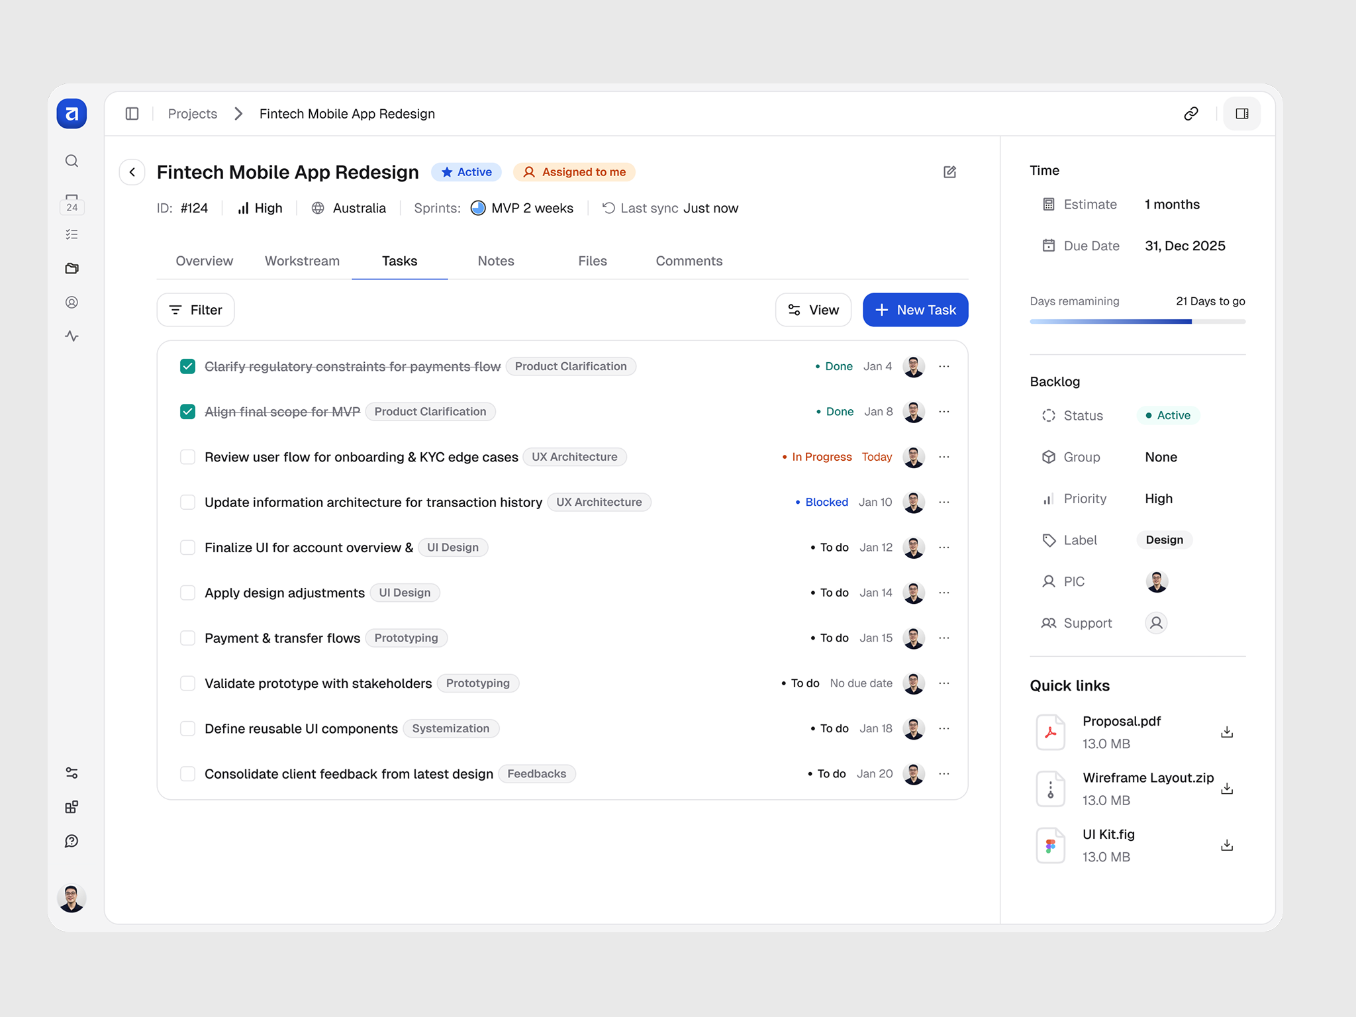This screenshot has width=1356, height=1017.
Task: Change the Group value None
Action: 1161,457
